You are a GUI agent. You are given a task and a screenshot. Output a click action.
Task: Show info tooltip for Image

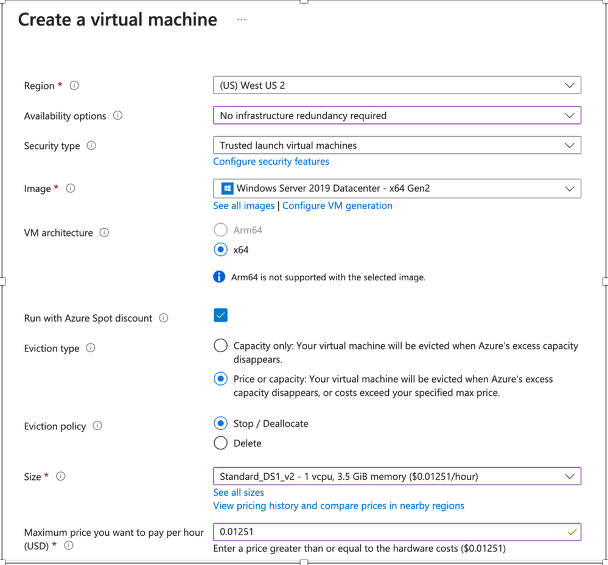point(70,189)
